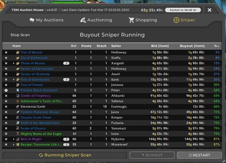Click buyout price 144g 99s 99c
226x163 pixels.
tap(194, 139)
